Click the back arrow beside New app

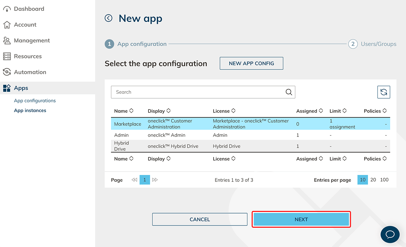coord(108,18)
